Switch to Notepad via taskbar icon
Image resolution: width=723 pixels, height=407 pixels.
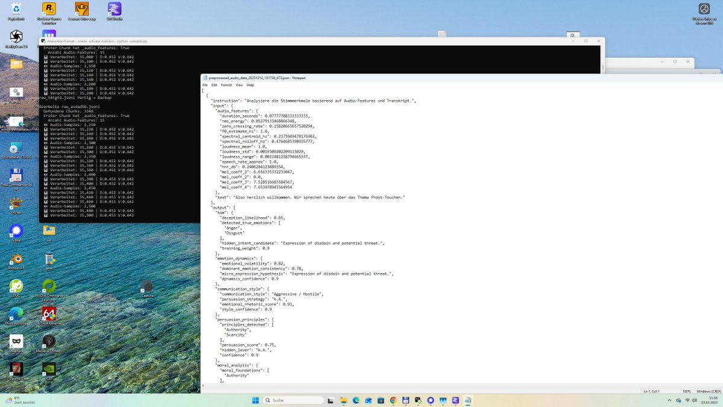[x=468, y=400]
